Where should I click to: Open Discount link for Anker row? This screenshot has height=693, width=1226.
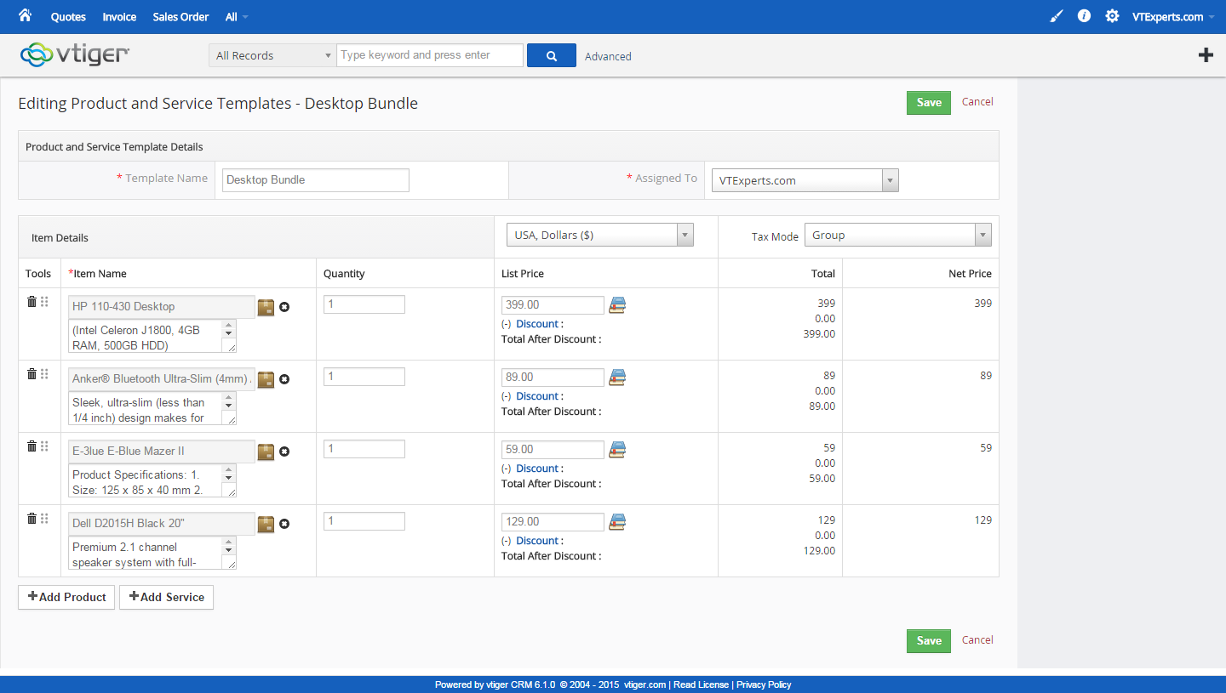pos(537,396)
